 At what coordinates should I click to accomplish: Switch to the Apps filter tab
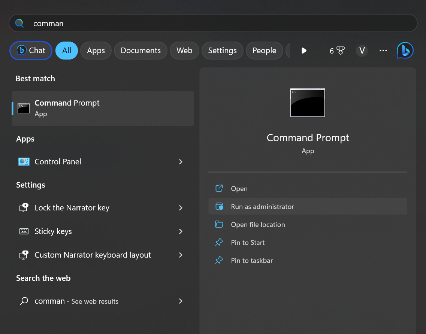pos(96,51)
